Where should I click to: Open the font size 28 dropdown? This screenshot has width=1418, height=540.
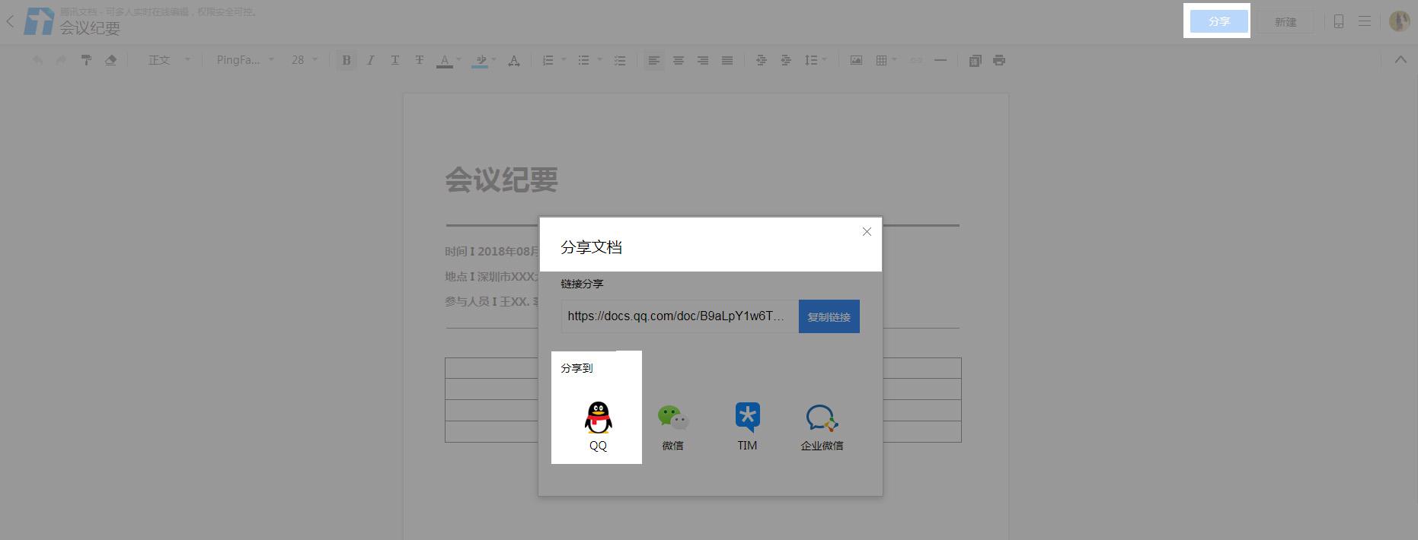pos(304,60)
